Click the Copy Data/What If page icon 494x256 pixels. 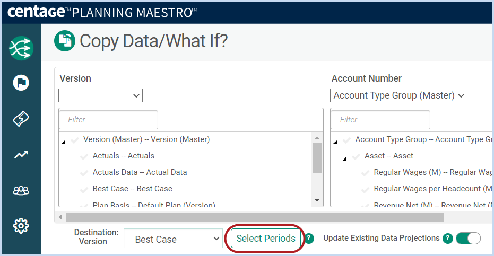65,41
